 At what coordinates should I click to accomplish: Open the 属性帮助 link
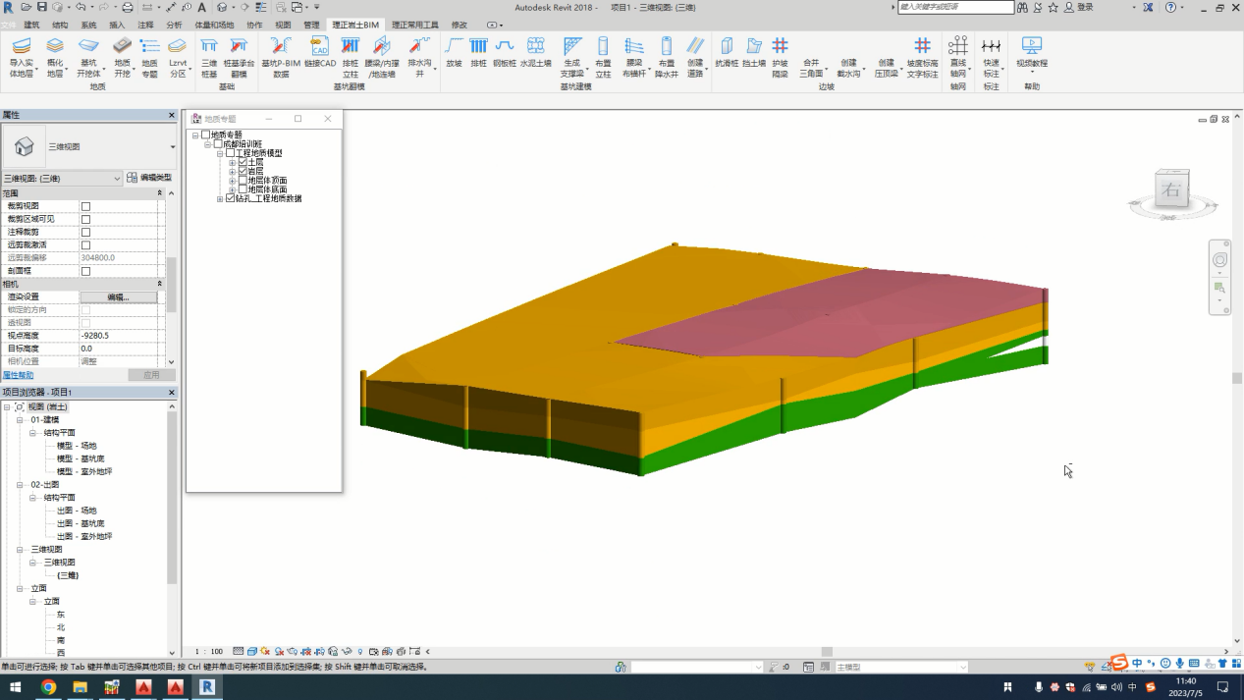click(18, 375)
